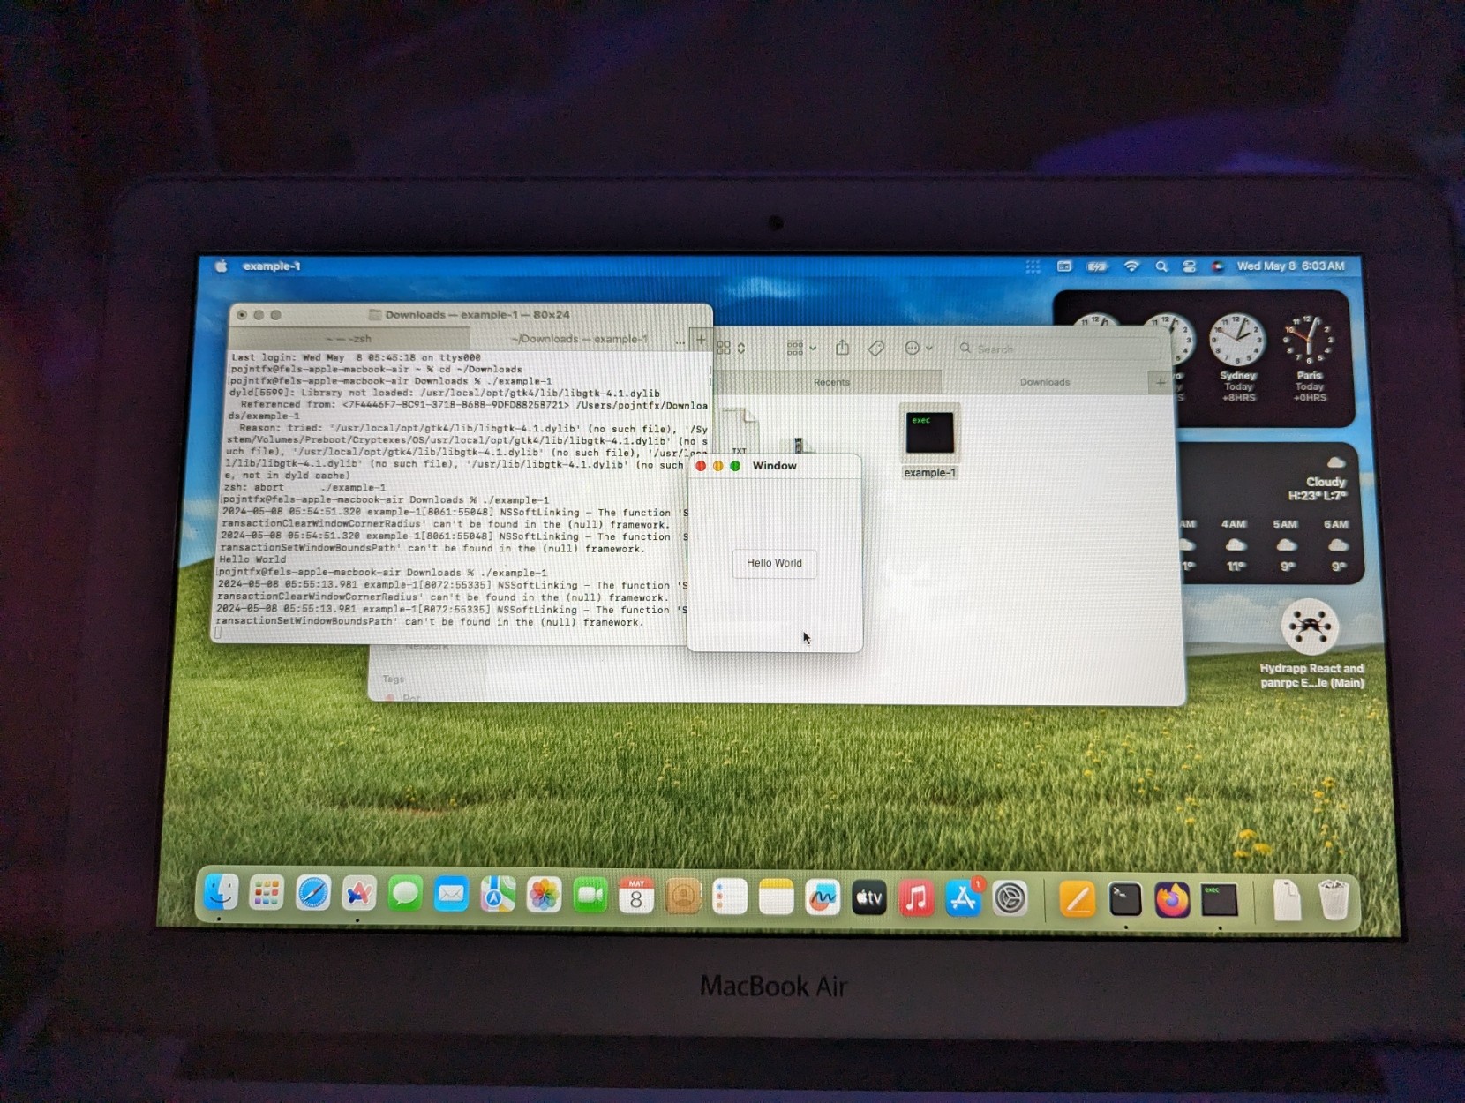Open Apple TV from the Dock
The image size is (1465, 1103).
pyautogui.click(x=869, y=898)
